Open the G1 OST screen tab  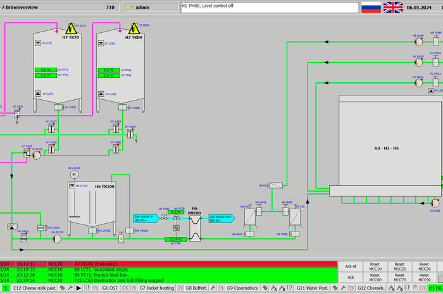[110, 288]
